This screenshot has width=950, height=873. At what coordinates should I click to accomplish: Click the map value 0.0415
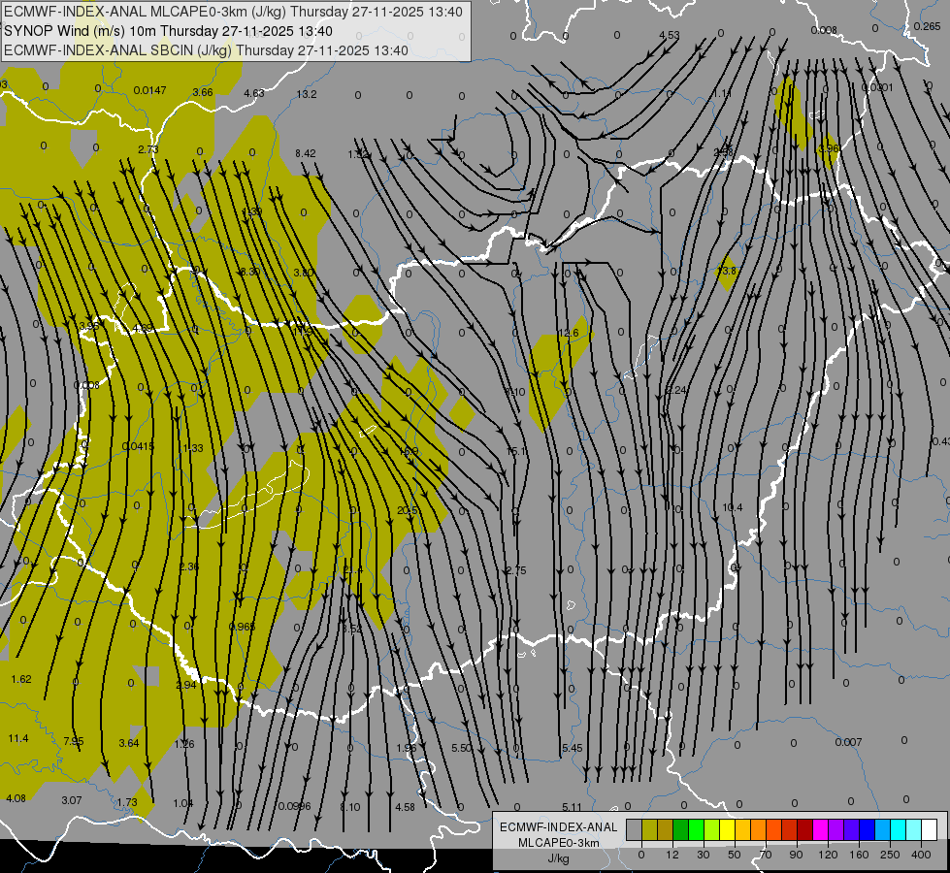pos(138,446)
